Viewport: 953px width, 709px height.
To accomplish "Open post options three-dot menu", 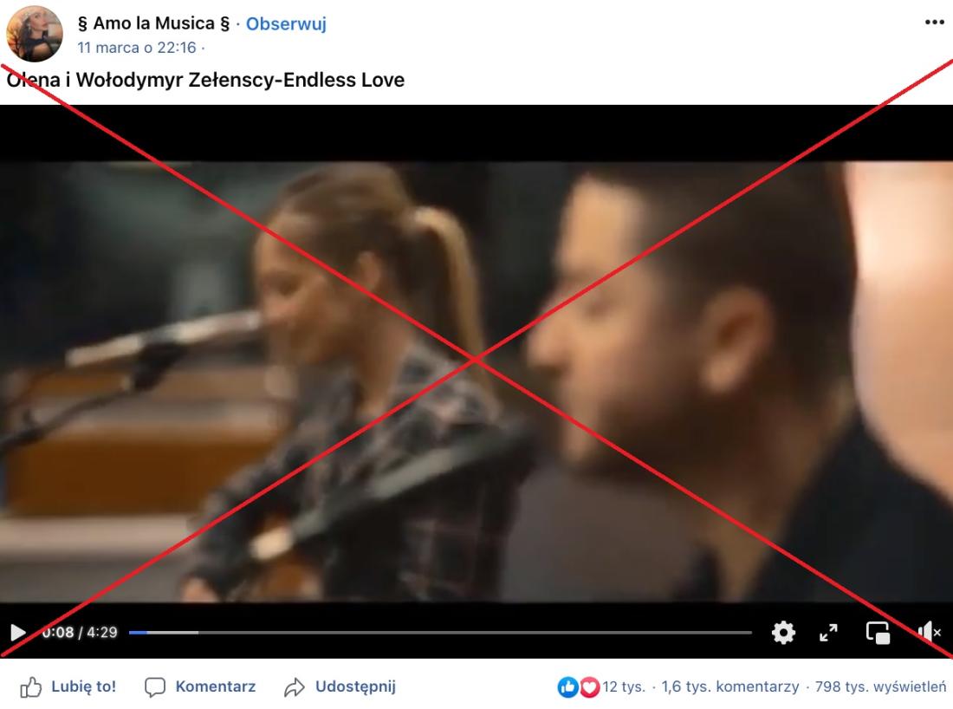I will [934, 23].
